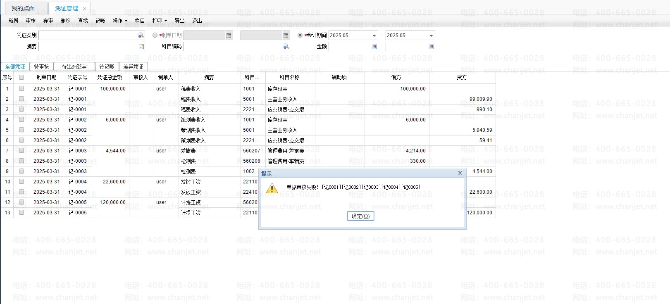Toggle the select-all checkbox in table header
The width and height of the screenshot is (670, 304).
coord(21,77)
